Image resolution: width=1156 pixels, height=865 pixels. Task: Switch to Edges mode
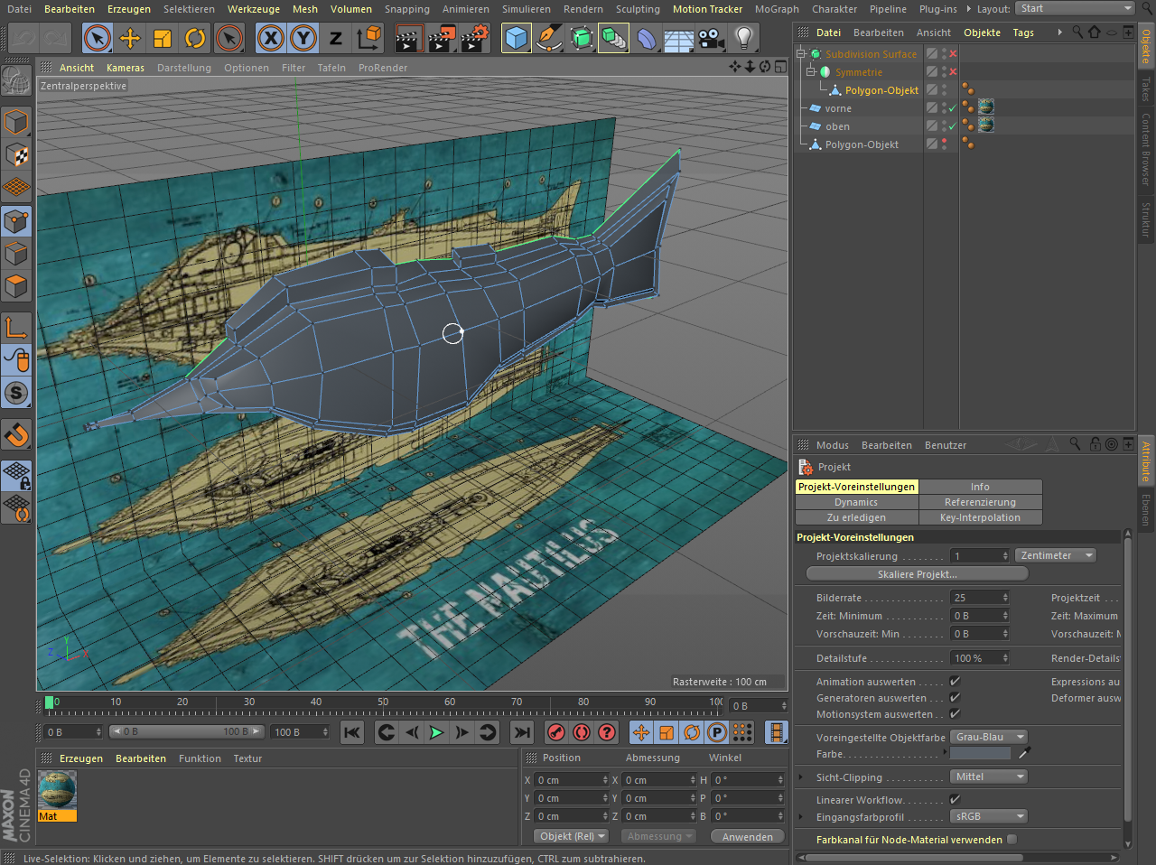(x=16, y=254)
